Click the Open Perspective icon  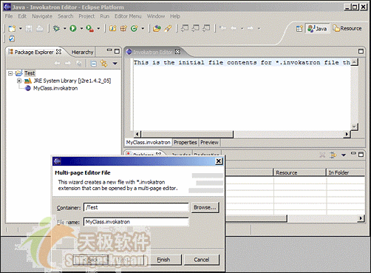click(x=299, y=29)
